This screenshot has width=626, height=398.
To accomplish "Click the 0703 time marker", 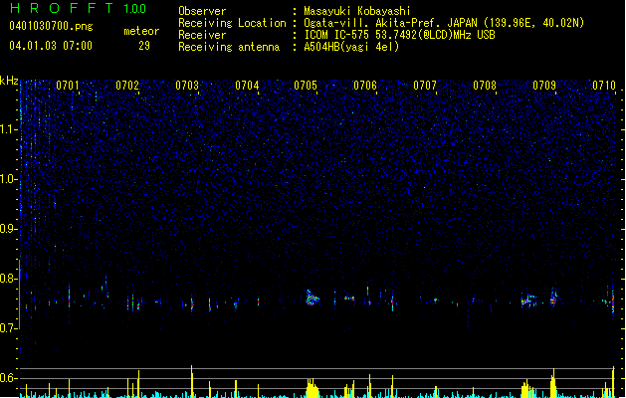I will pyautogui.click(x=187, y=85).
